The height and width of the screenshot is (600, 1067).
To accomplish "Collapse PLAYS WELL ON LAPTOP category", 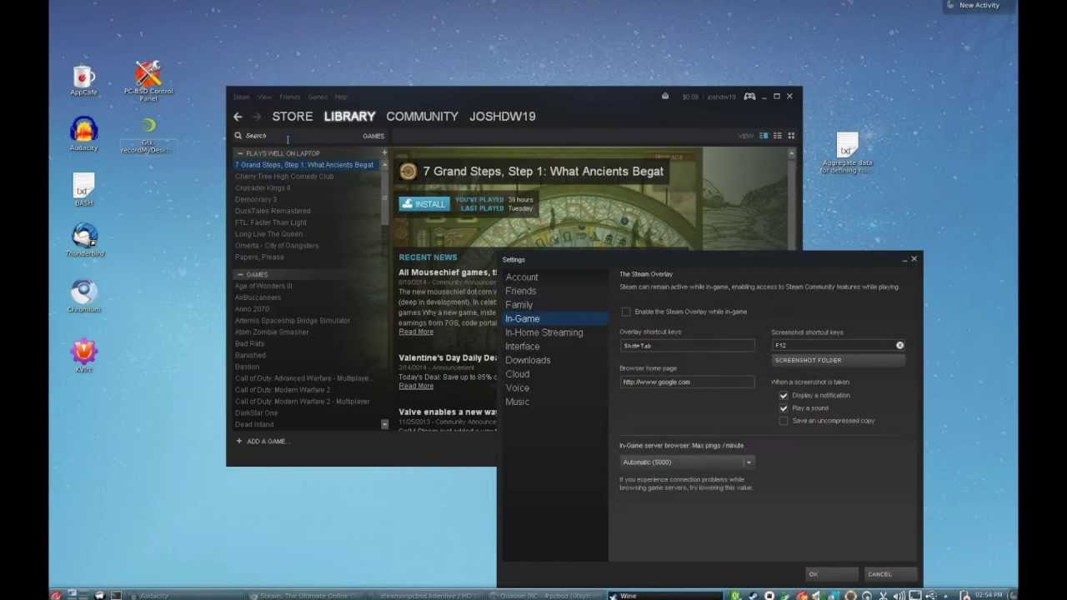I will coord(240,153).
